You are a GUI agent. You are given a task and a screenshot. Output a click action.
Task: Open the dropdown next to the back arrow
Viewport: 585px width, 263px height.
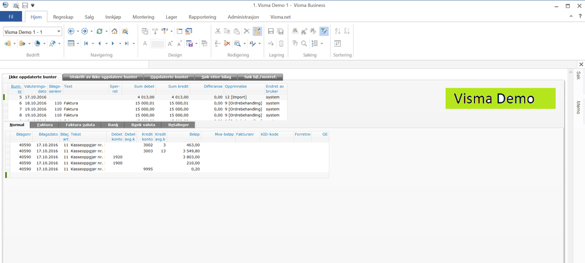tap(78, 32)
